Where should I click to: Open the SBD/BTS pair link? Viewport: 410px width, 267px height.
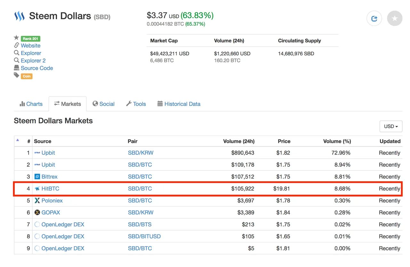pyautogui.click(x=140, y=224)
